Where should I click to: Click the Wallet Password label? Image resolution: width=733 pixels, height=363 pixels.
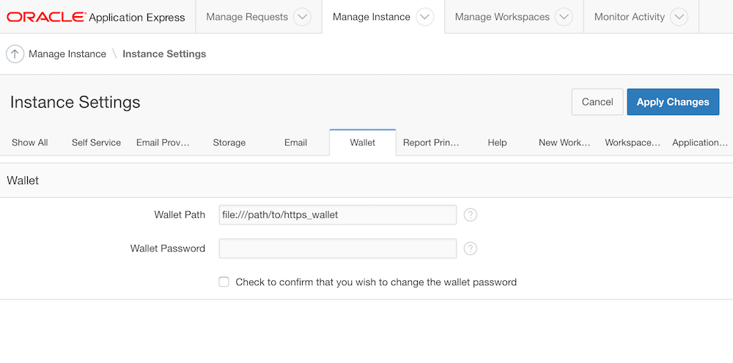pyautogui.click(x=167, y=249)
